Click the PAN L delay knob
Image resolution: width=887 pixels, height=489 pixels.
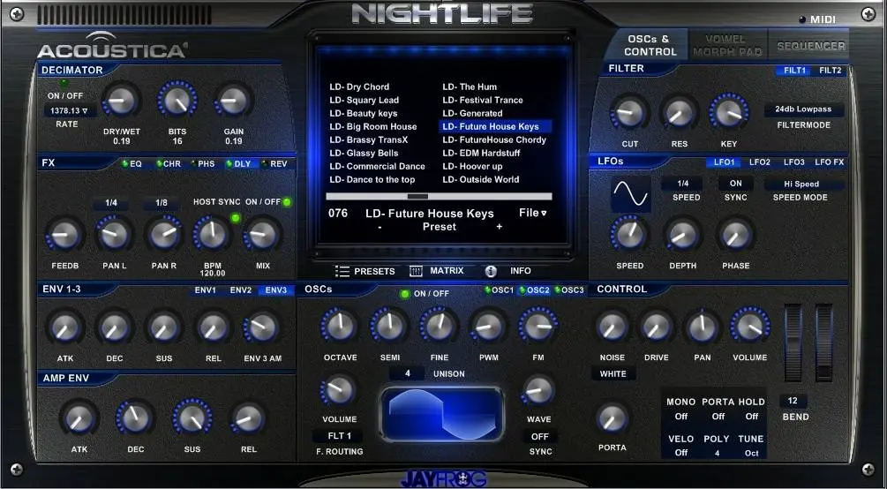point(115,235)
